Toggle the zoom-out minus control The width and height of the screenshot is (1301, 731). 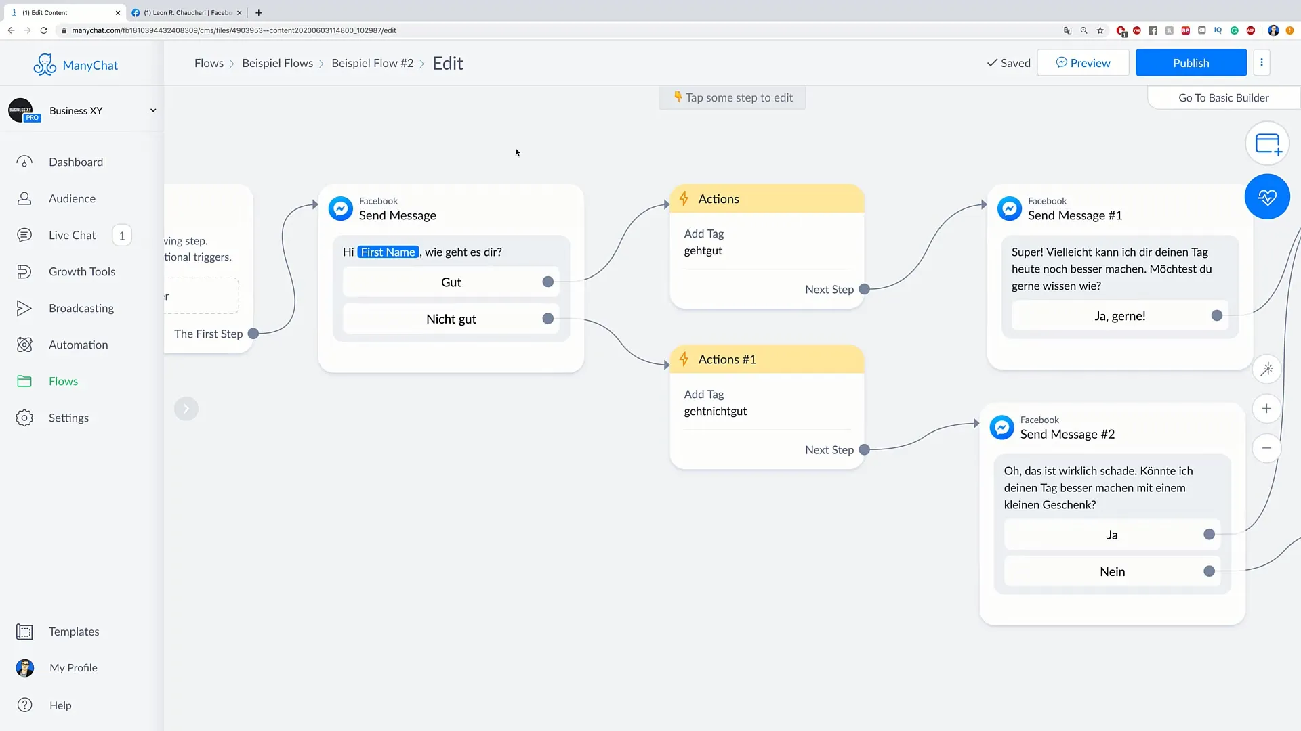point(1268,447)
